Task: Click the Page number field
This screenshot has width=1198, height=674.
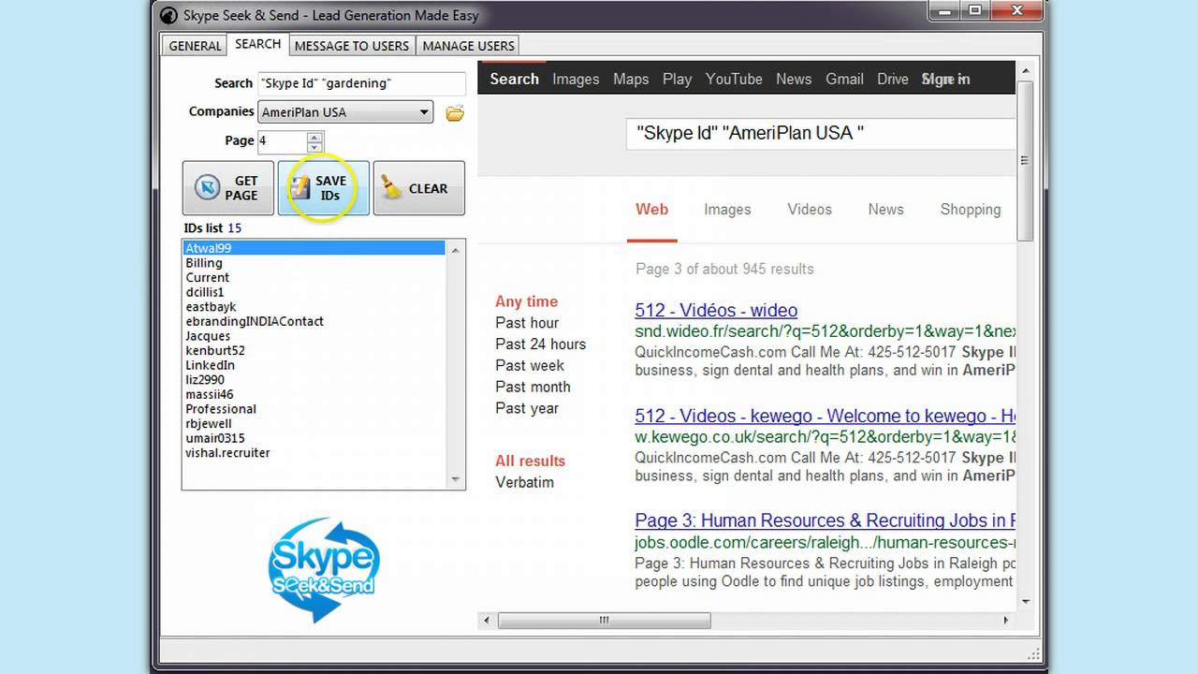Action: pos(282,141)
